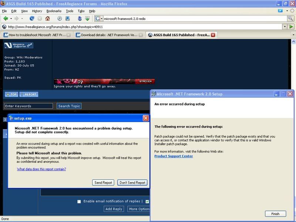
Task: Tick Enable email notification of replies checkbox
Action: tap(79, 201)
